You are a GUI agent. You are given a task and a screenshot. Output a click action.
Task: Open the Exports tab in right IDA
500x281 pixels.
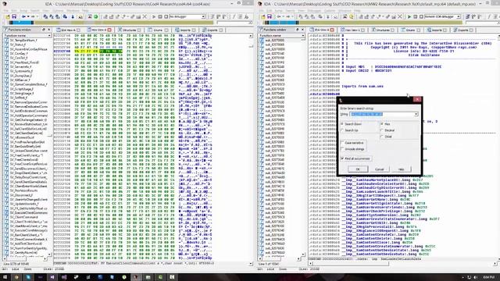pos(463,30)
